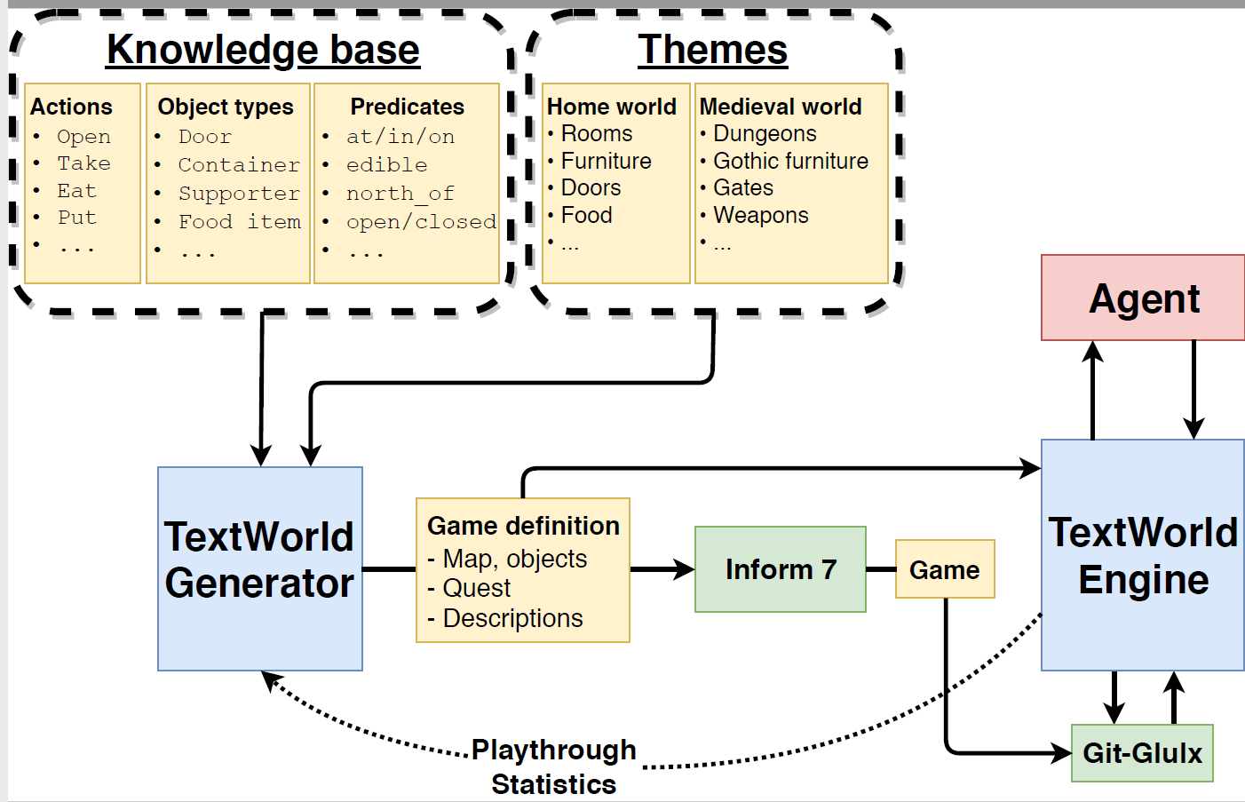Select the Knowledge base title
This screenshot has width=1245, height=802.
tap(263, 50)
